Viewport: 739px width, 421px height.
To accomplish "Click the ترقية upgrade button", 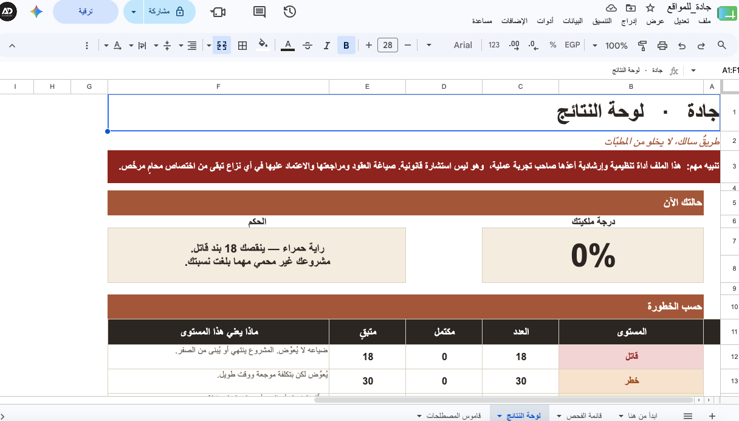I will click(x=86, y=12).
